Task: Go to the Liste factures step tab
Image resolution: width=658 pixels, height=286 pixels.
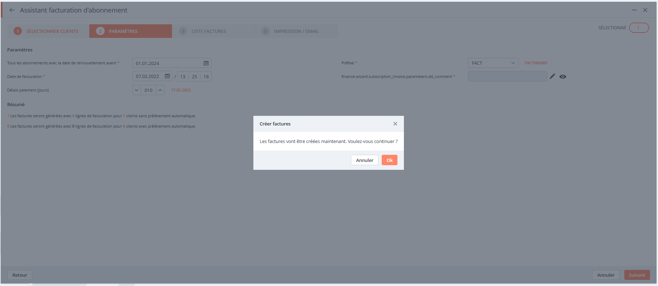Action: point(213,31)
